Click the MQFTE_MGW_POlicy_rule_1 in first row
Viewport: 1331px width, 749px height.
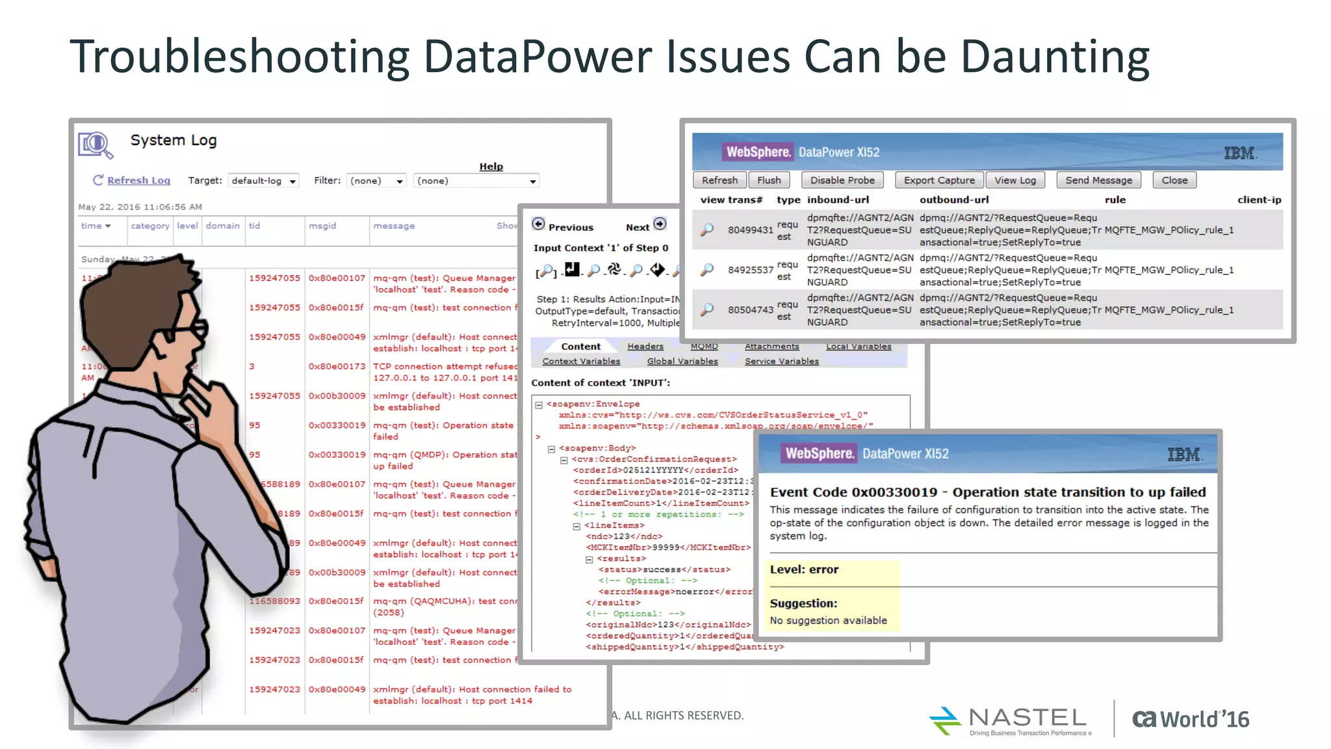pos(1169,230)
